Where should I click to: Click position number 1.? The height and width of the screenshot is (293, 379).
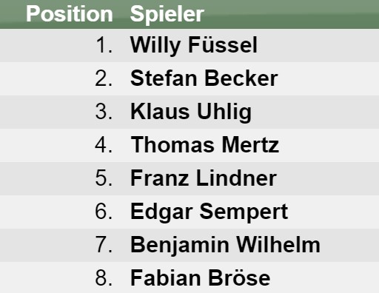click(104, 45)
